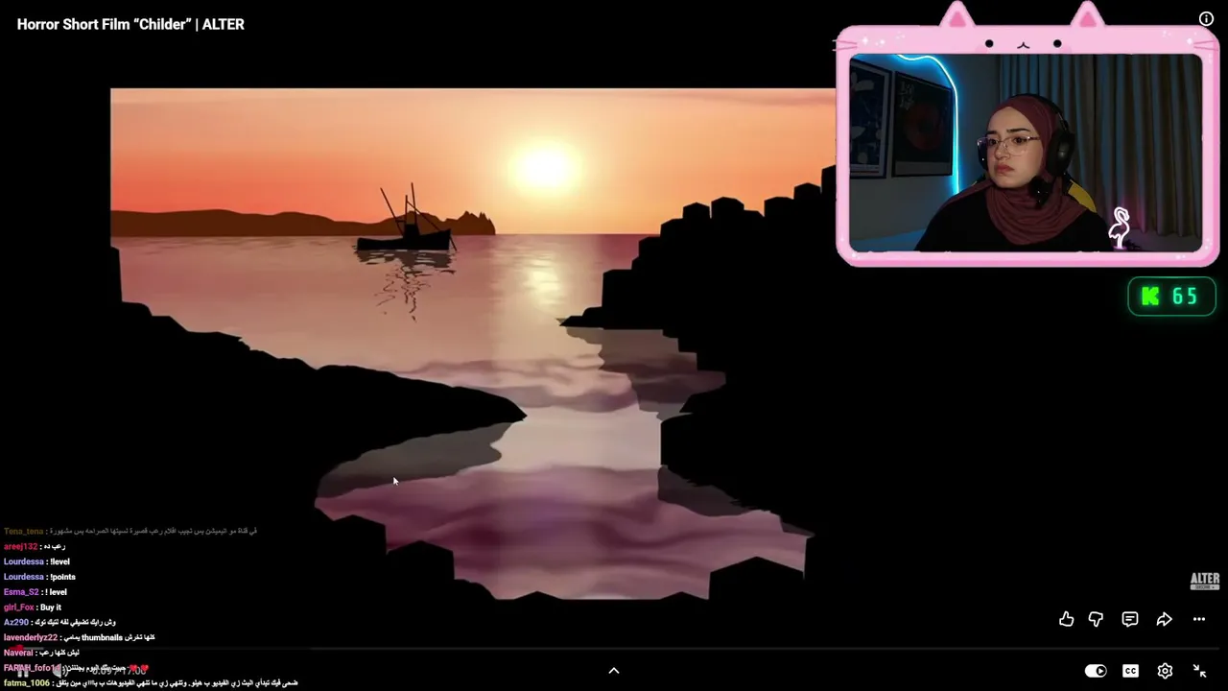The width and height of the screenshot is (1228, 691).
Task: Like the video with thumbs-up icon
Action: (x=1066, y=619)
